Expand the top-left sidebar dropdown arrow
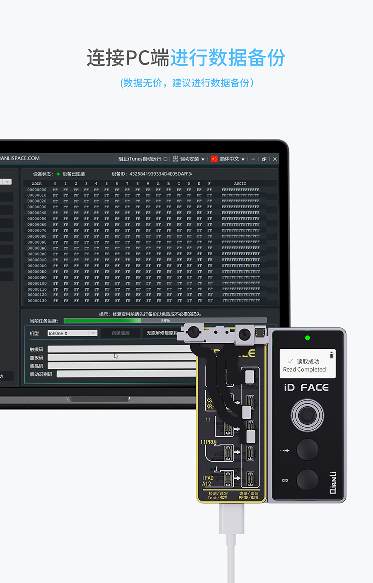The width and height of the screenshot is (373, 583). [x=7, y=182]
